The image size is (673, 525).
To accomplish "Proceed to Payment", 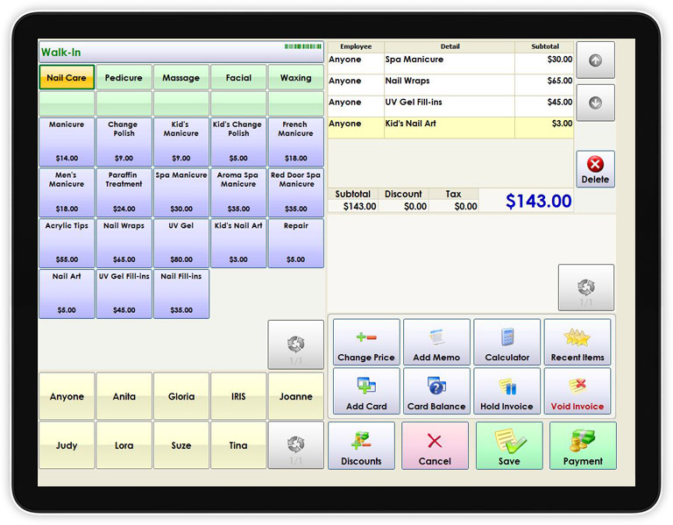I will click(583, 445).
